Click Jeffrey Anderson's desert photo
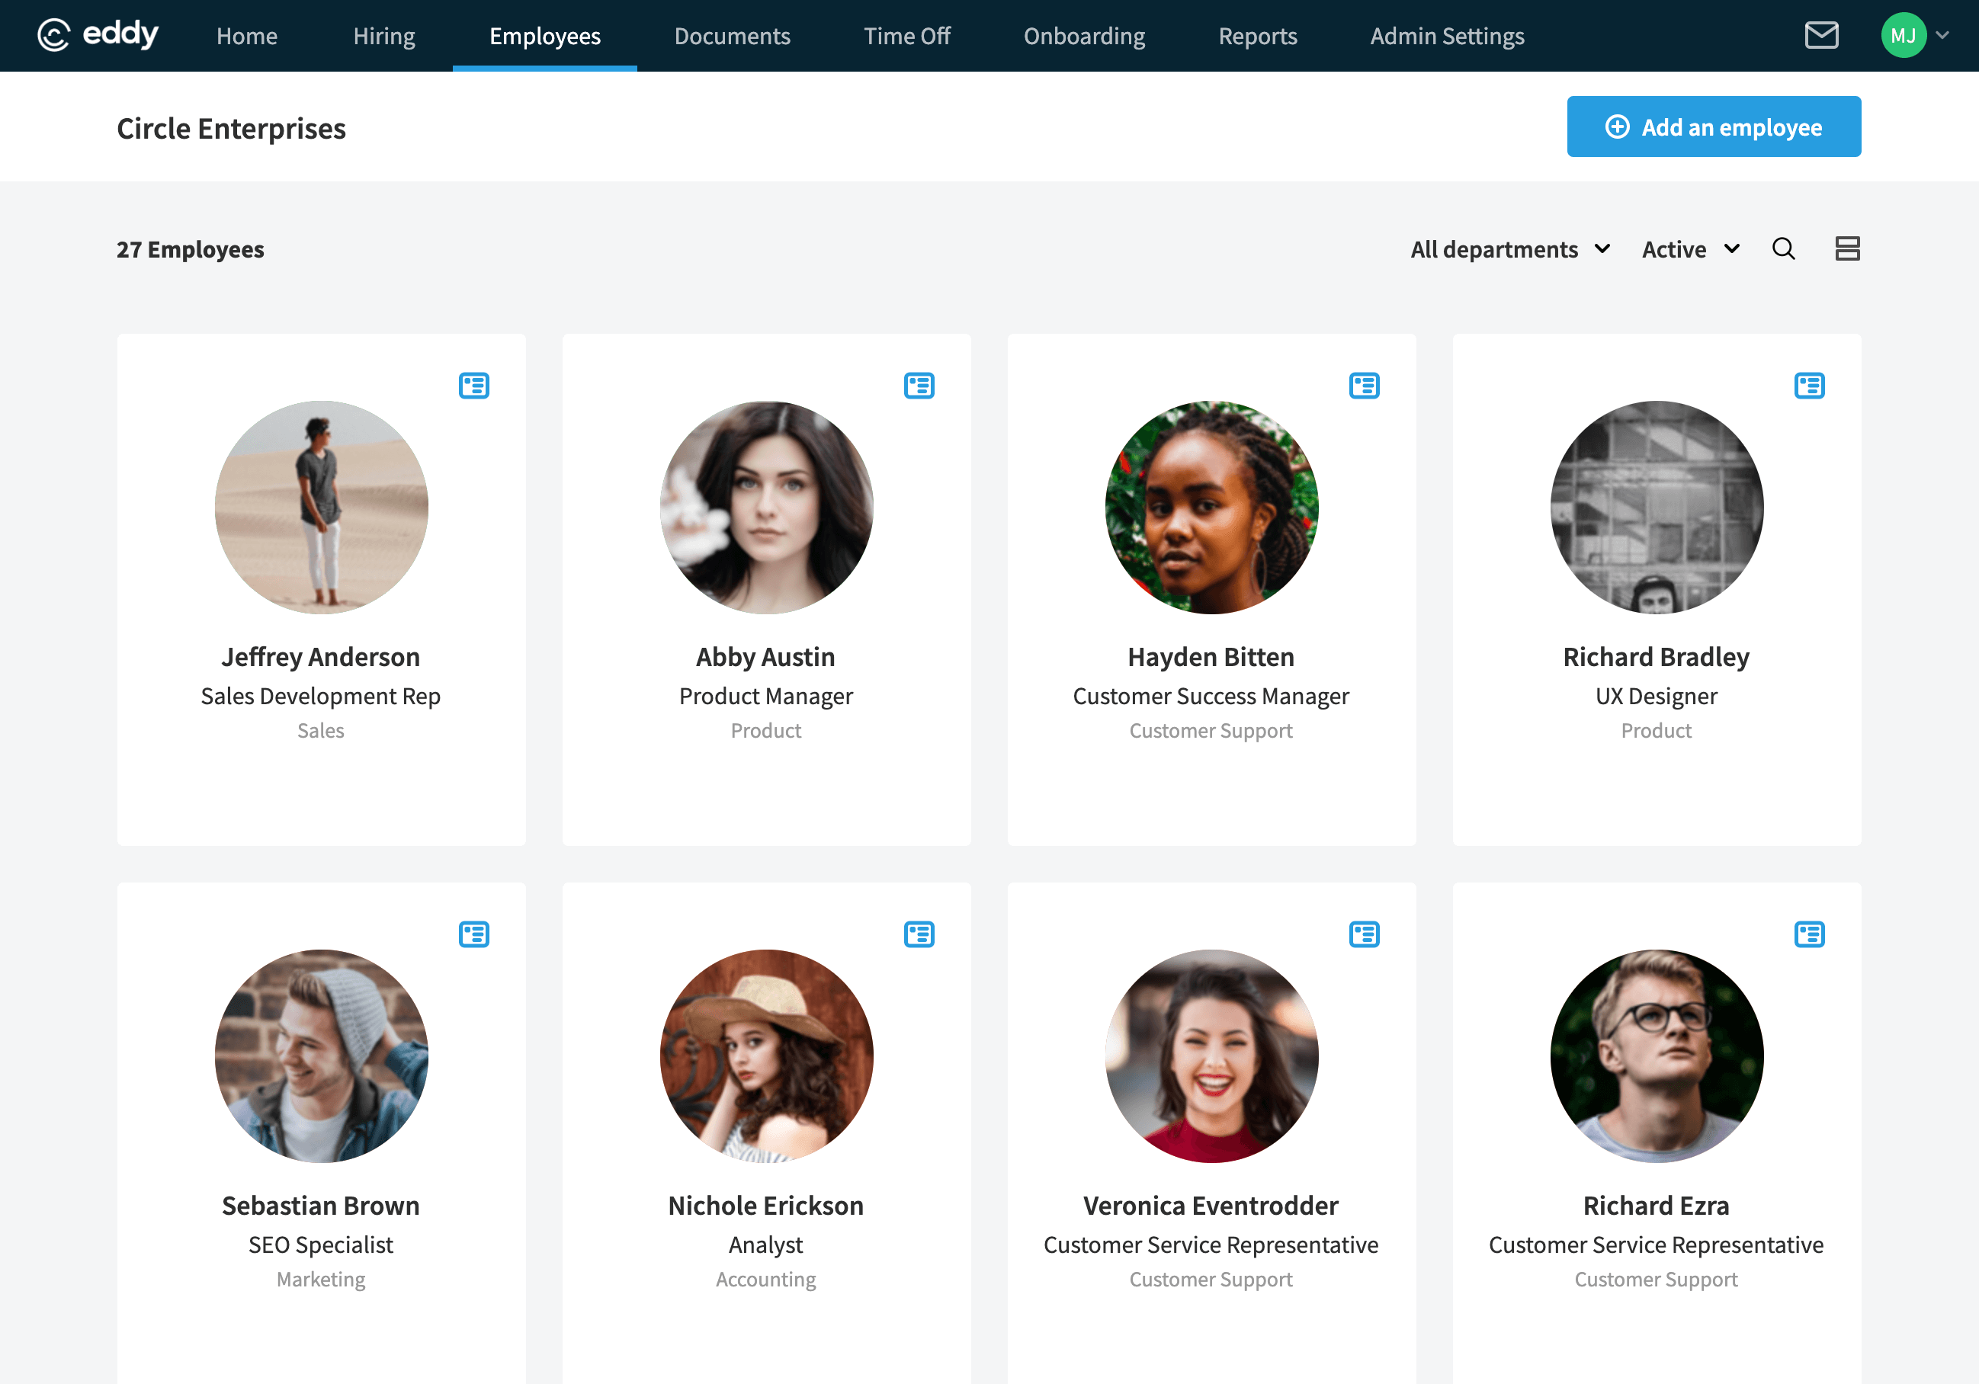Viewport: 1979px width, 1384px height. tap(322, 508)
